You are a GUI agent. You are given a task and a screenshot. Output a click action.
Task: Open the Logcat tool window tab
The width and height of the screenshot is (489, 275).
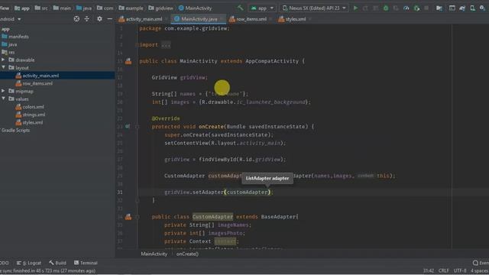click(29, 263)
